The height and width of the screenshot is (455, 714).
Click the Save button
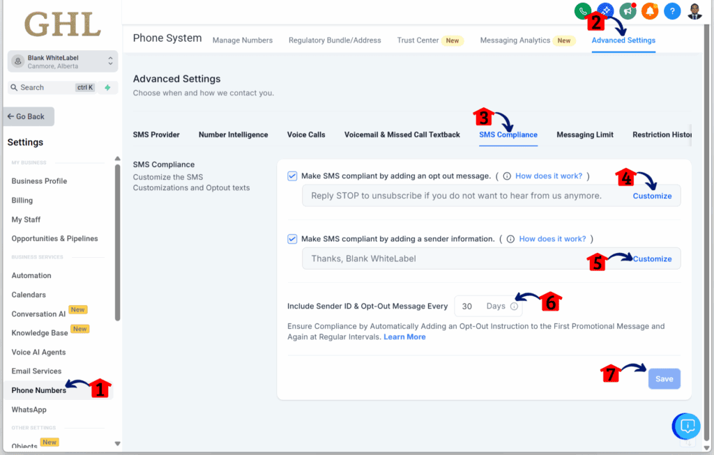coord(664,378)
